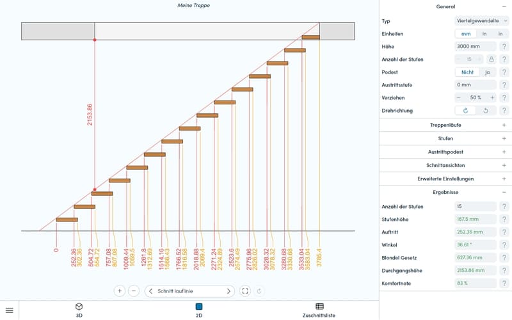Choose clockwise Drehrichtung
This screenshot has height=320, width=512.
tap(465, 110)
